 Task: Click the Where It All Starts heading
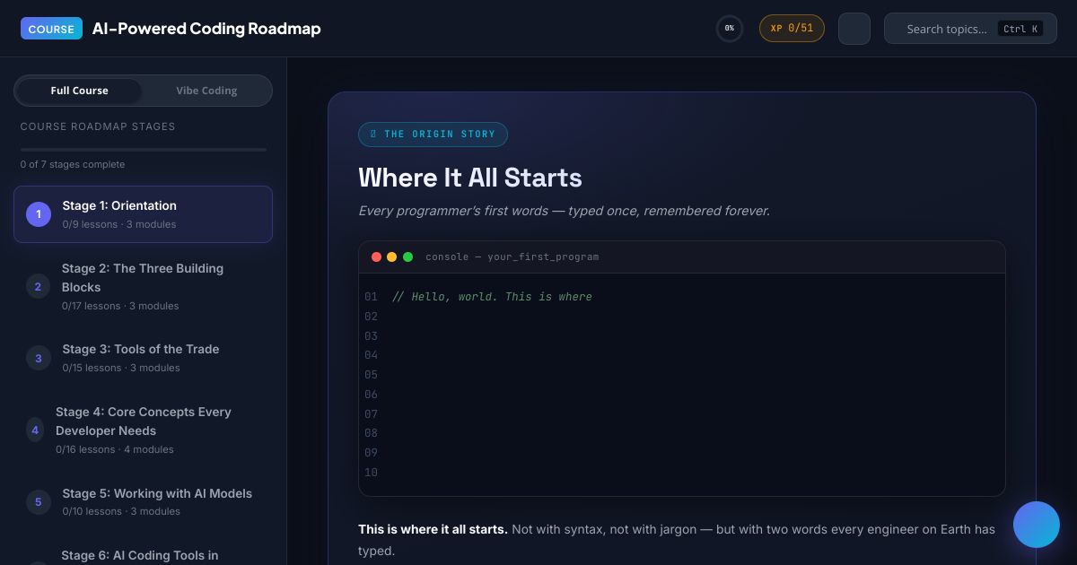point(470,178)
